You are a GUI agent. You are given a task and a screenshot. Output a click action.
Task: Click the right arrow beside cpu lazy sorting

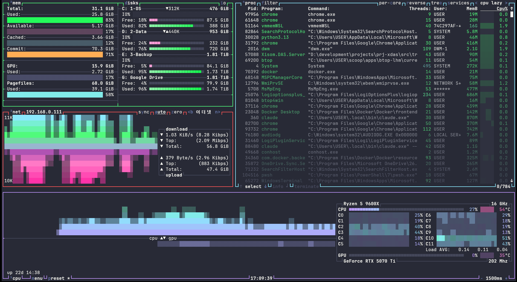tap(506, 3)
